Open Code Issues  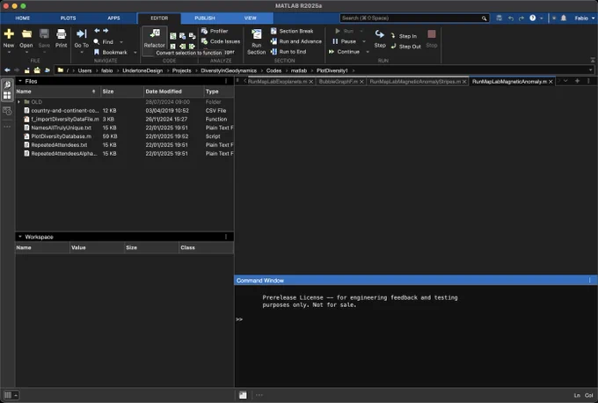click(x=221, y=41)
